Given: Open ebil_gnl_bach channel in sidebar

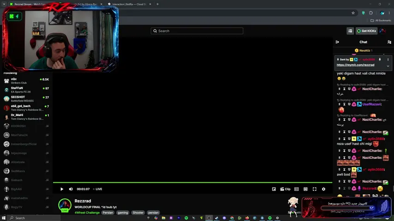Looking at the screenshot, I should (x=26, y=108).
